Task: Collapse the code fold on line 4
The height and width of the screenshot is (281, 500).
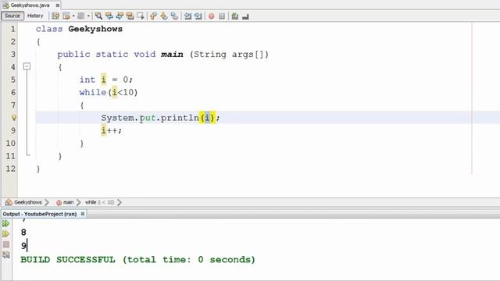Action: [27, 66]
